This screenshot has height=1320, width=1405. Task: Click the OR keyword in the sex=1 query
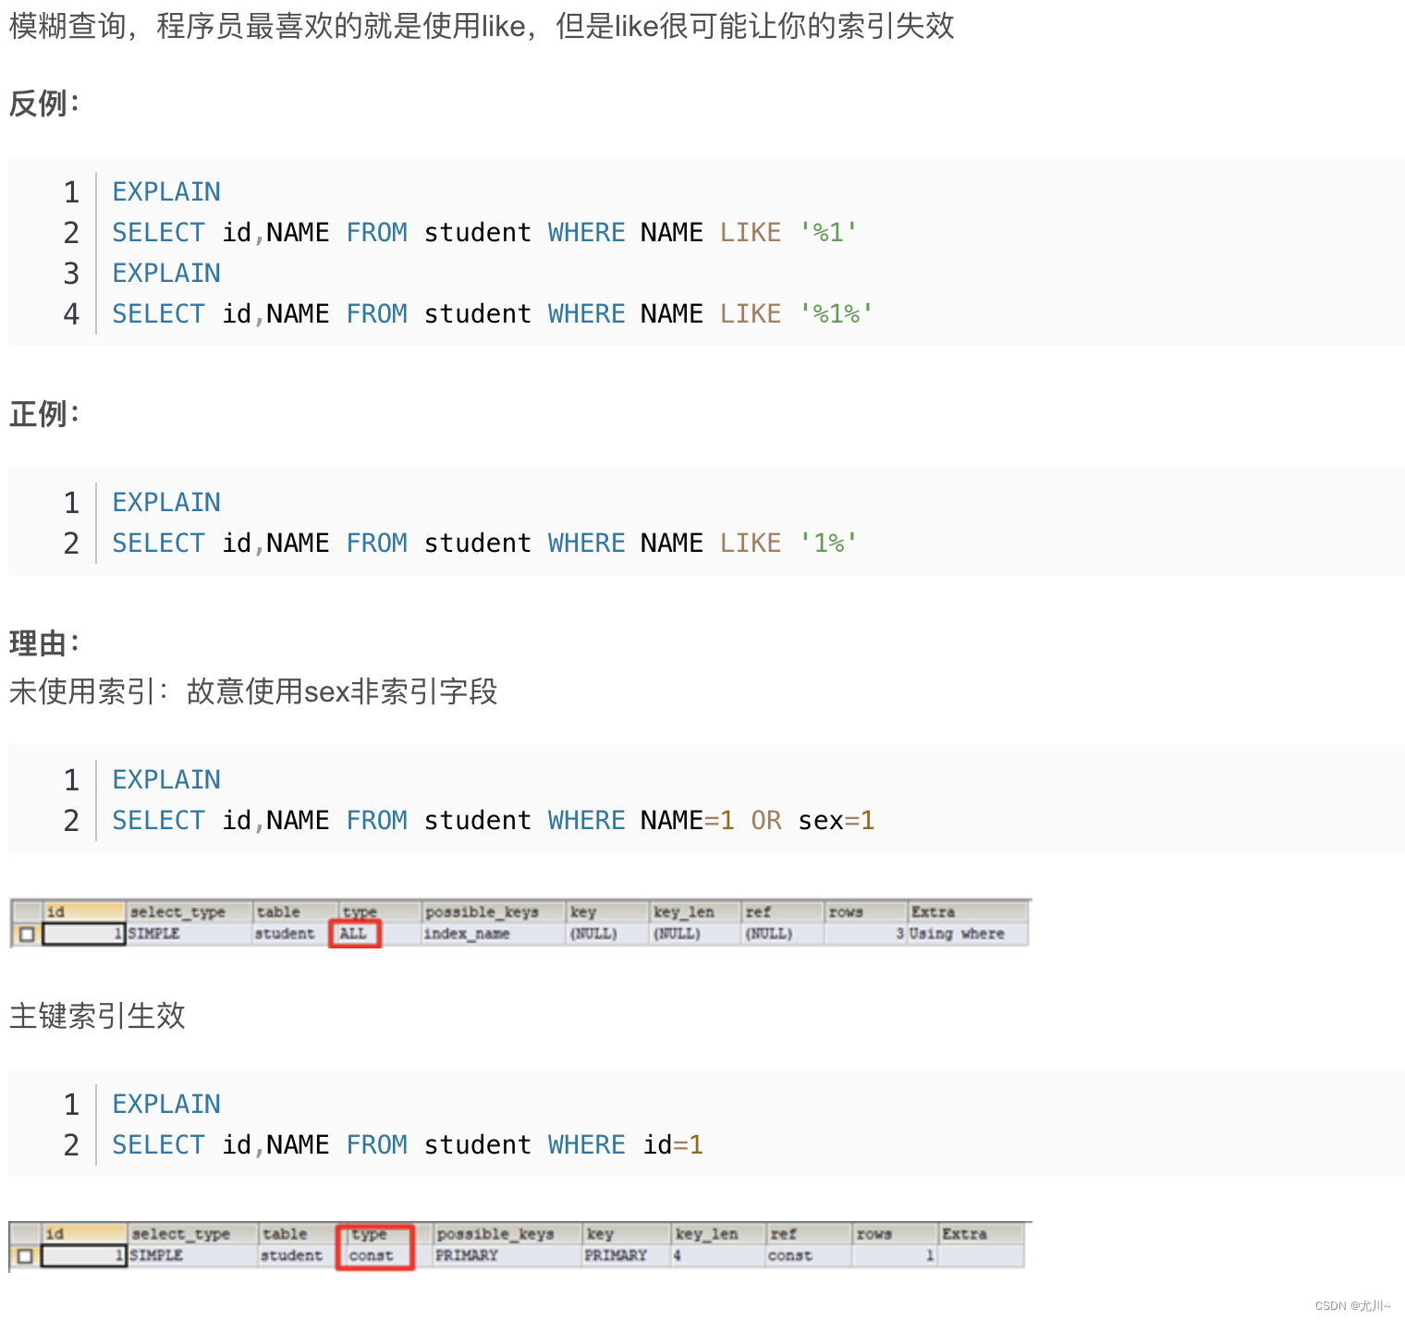click(x=766, y=821)
